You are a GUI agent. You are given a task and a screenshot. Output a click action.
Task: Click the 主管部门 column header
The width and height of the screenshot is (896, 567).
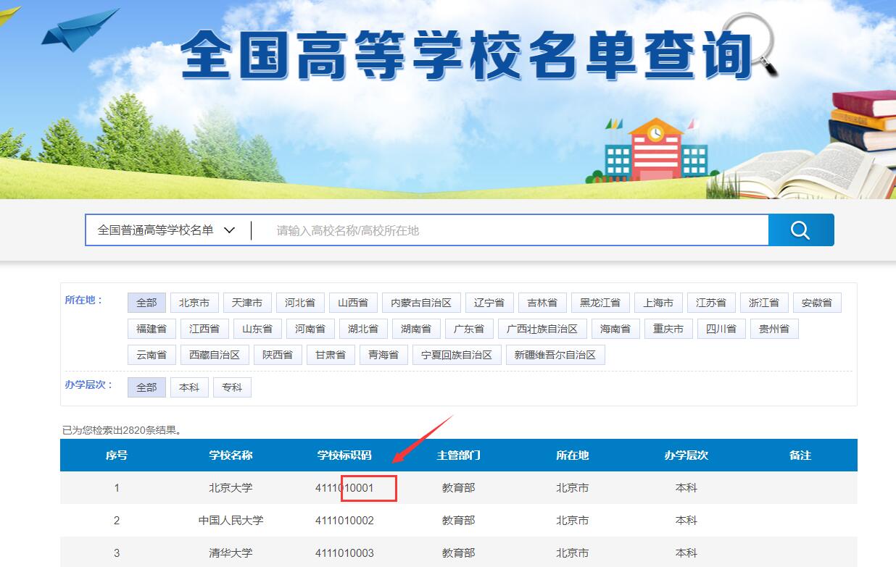[458, 455]
